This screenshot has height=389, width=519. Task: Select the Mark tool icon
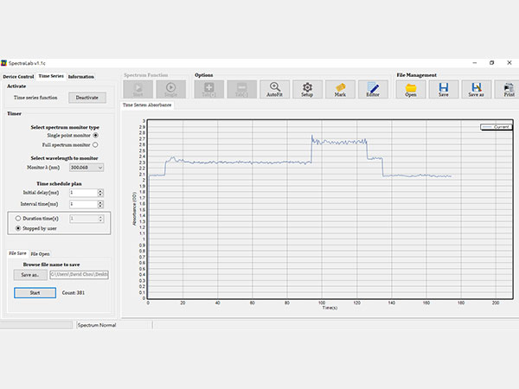[x=341, y=89]
